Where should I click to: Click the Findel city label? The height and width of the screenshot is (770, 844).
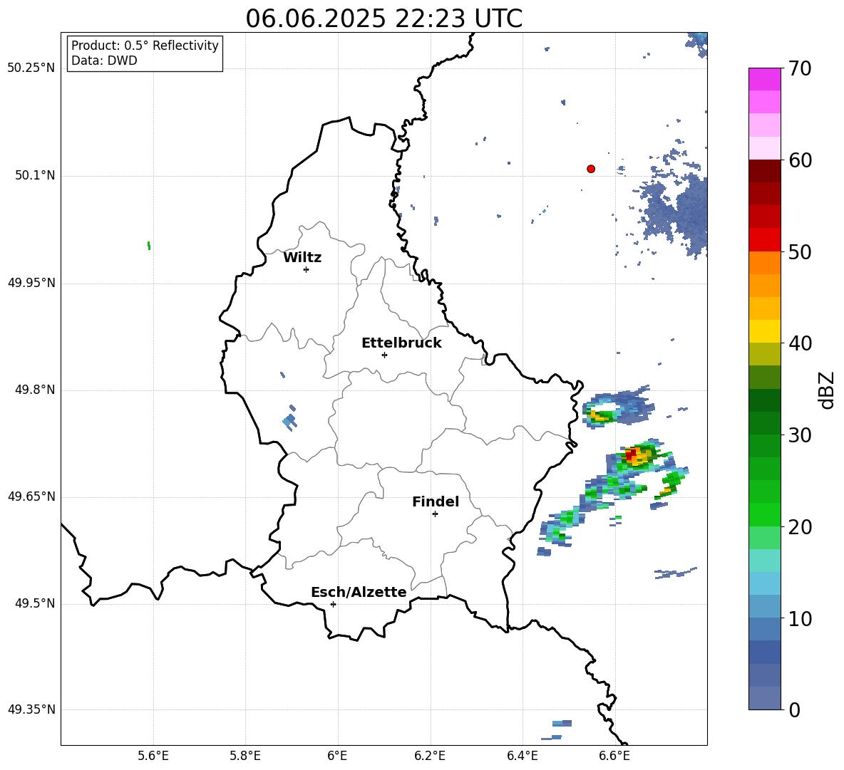coord(436,501)
